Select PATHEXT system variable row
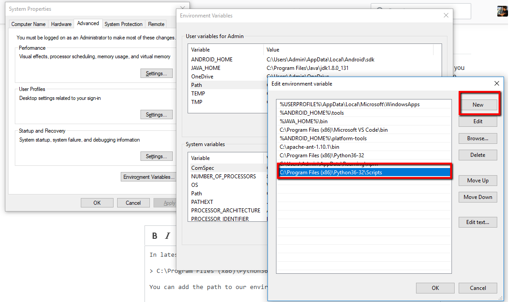The width and height of the screenshot is (517, 302). coord(228,202)
